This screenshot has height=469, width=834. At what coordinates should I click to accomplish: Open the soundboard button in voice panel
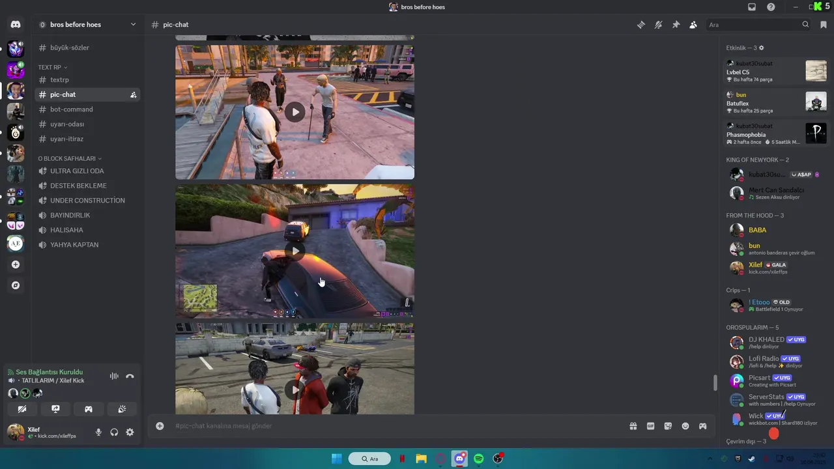point(122,409)
